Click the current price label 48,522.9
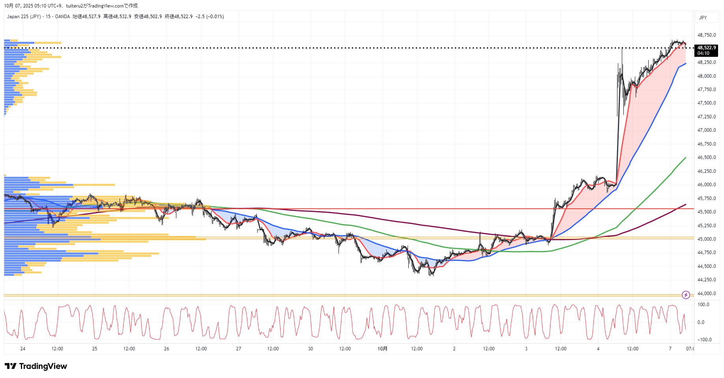This screenshot has width=724, height=378. pyautogui.click(x=706, y=48)
